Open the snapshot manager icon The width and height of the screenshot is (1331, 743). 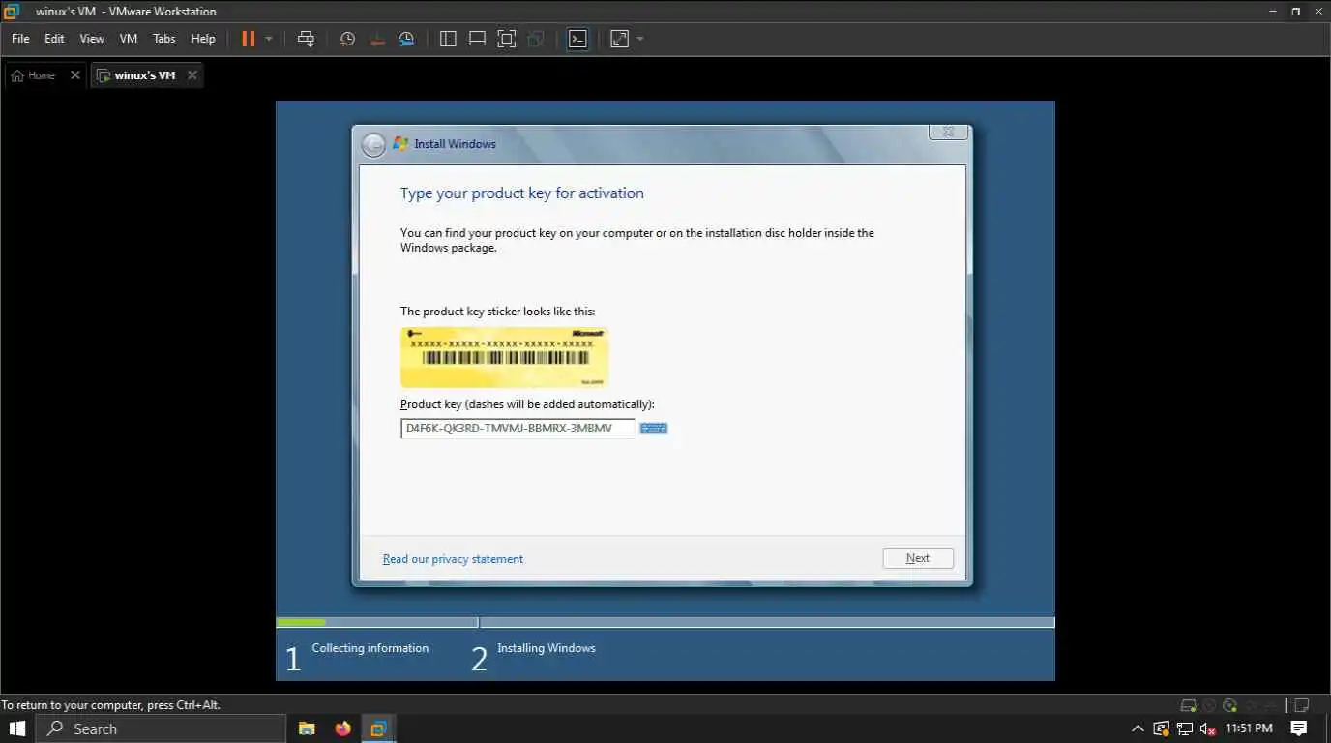pyautogui.click(x=407, y=39)
